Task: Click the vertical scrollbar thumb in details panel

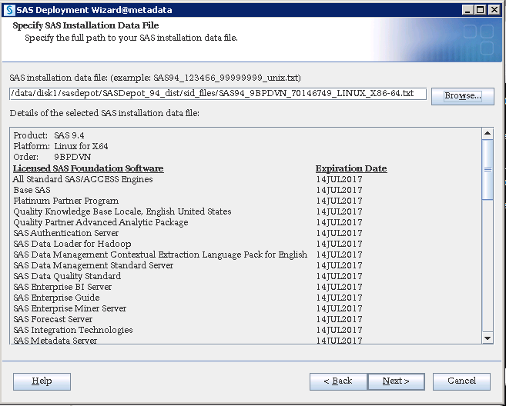Action: pos(488,170)
